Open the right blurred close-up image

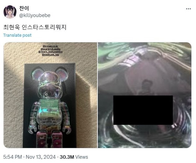pyautogui.click(x=145, y=95)
